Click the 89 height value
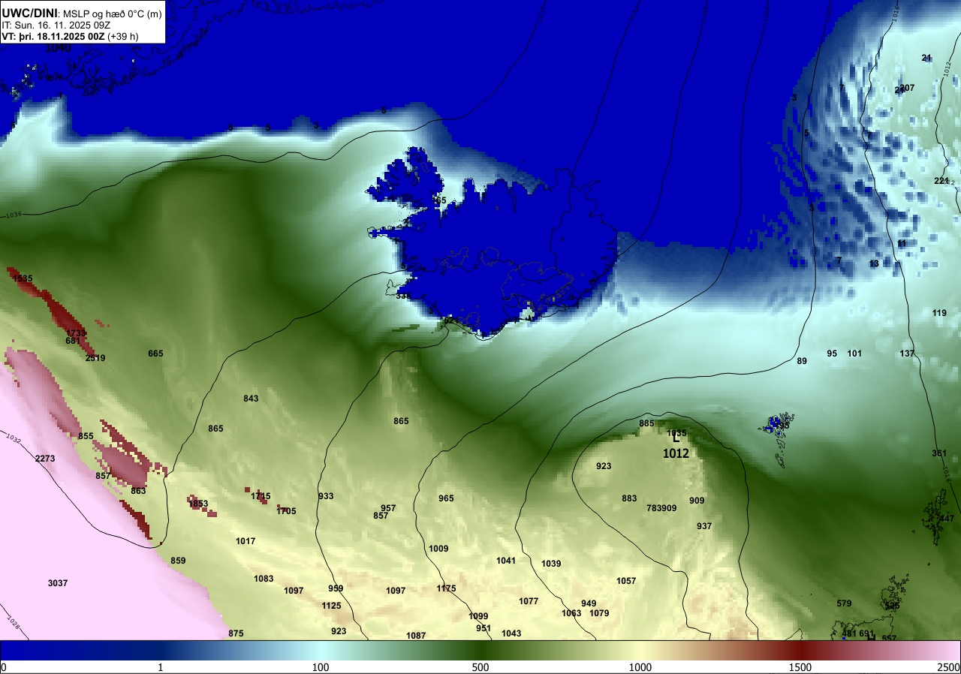This screenshot has height=674, width=961. [802, 361]
